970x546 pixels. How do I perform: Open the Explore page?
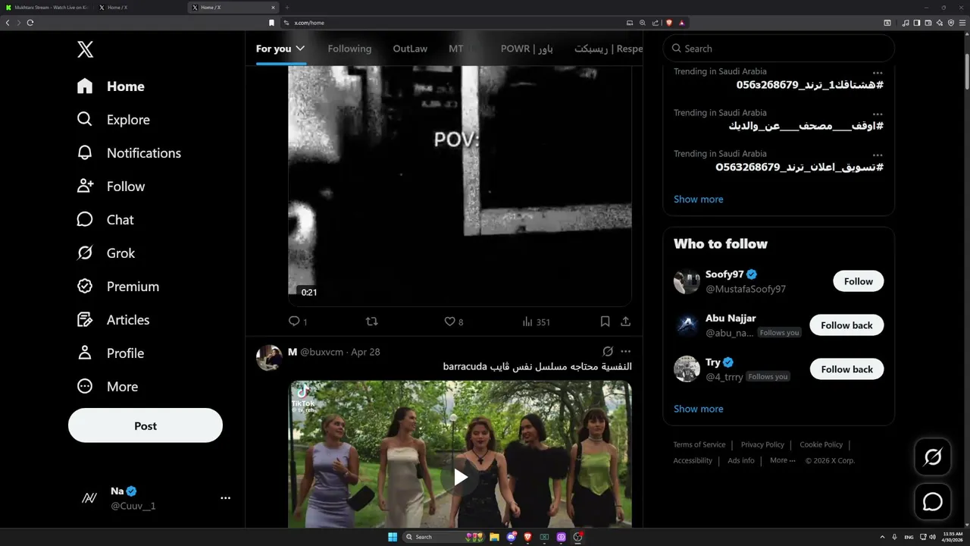click(114, 120)
